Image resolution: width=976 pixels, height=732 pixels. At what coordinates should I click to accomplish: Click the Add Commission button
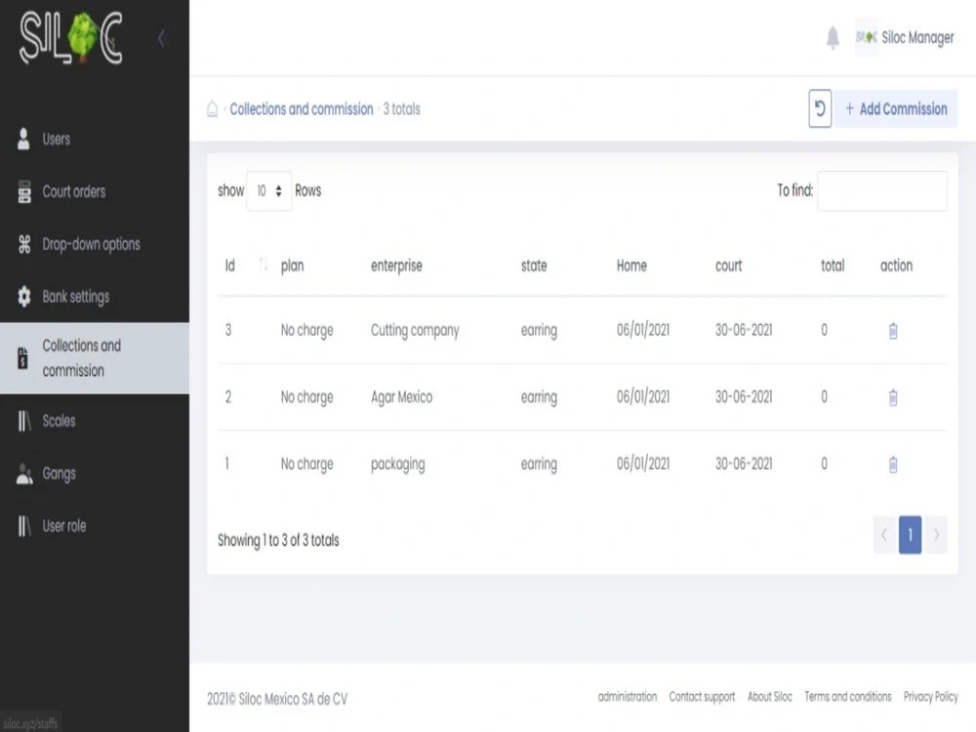[x=896, y=109]
